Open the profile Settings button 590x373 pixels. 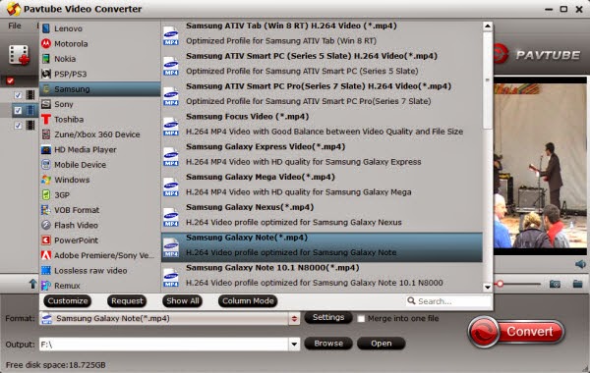pos(328,318)
